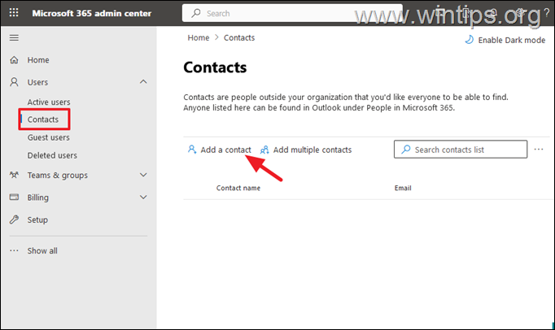
Task: Sort by the Contact name column header
Action: [238, 189]
